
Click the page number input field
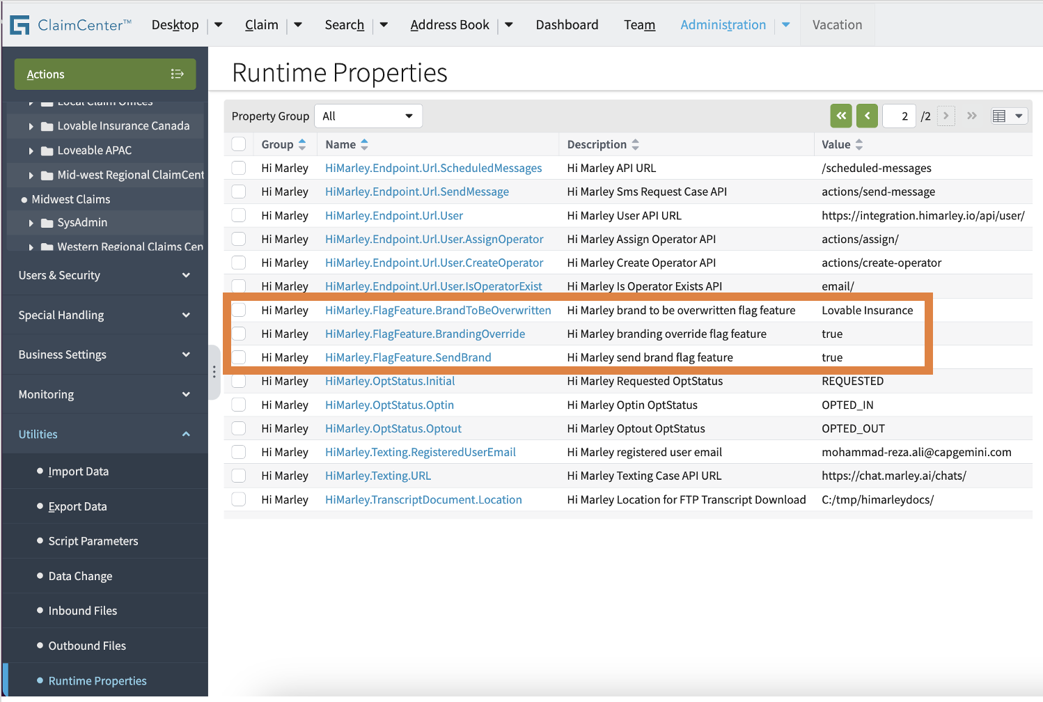(x=898, y=116)
